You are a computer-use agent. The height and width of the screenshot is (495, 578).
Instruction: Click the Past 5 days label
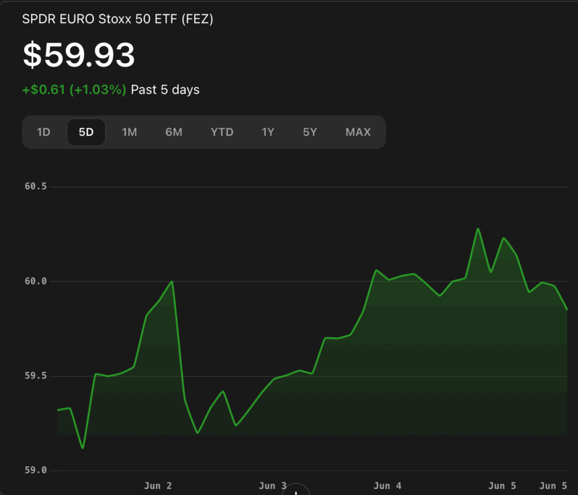[165, 90]
